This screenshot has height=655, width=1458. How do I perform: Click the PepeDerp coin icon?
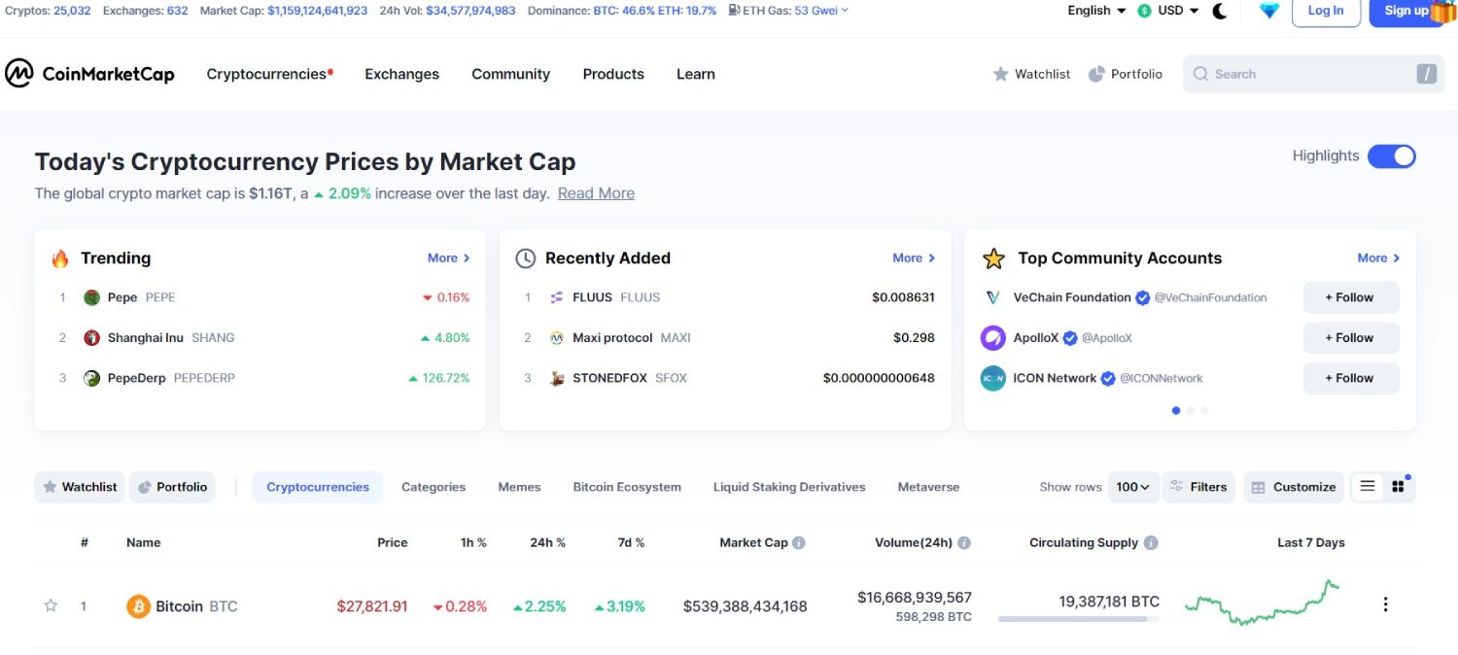[91, 378]
